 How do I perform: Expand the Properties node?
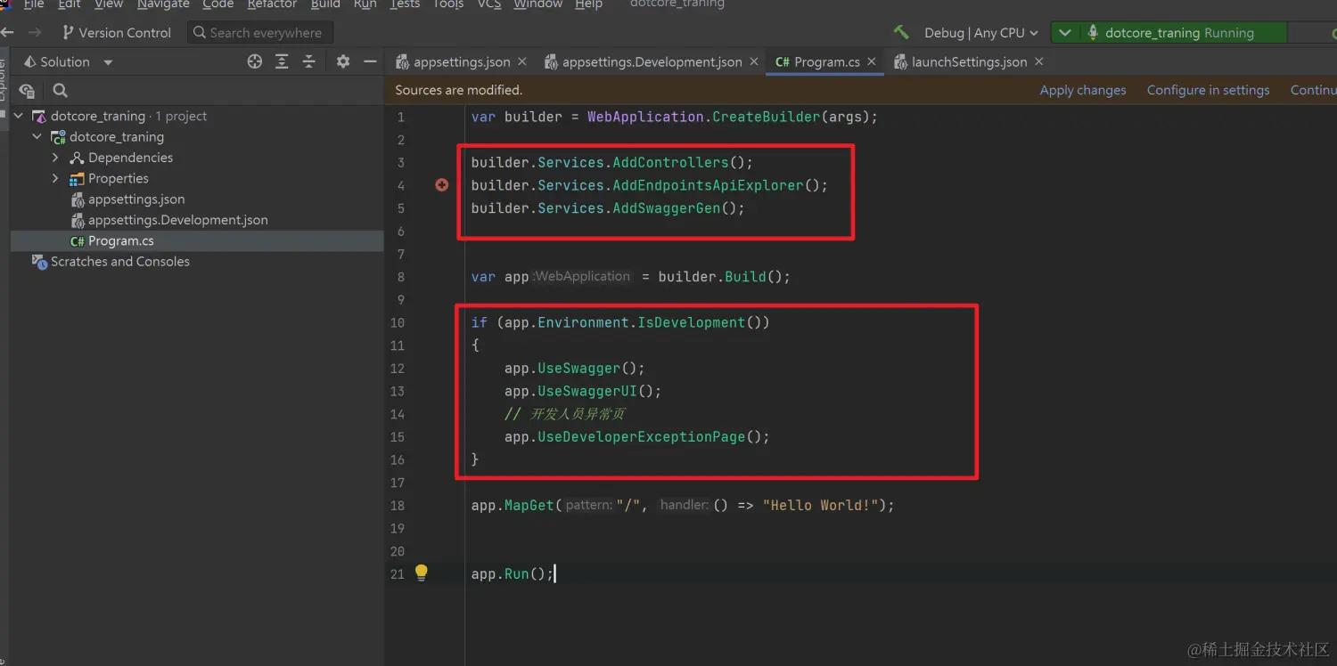click(x=55, y=178)
